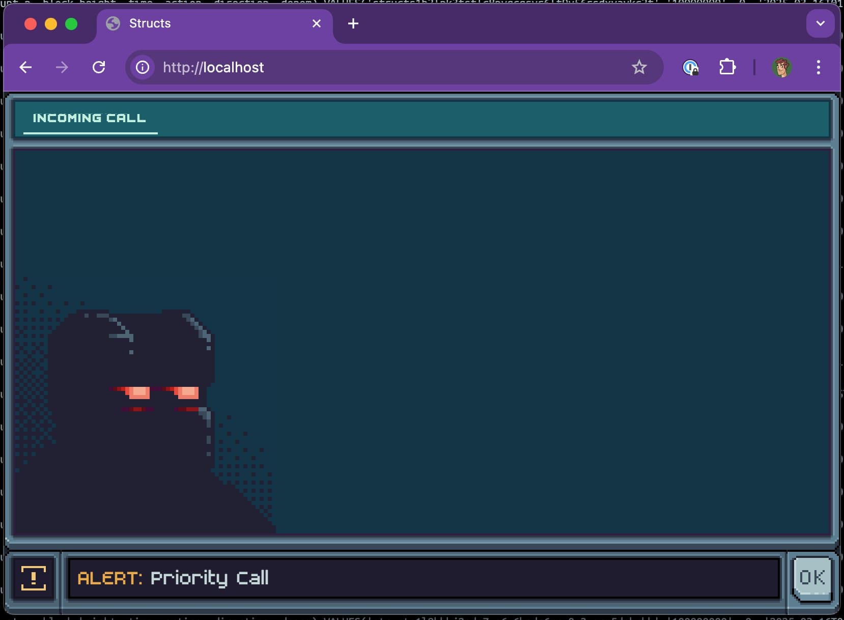Screen dimensions: 844x620
Task: Open the three-dot browser menu
Action: 818,67
